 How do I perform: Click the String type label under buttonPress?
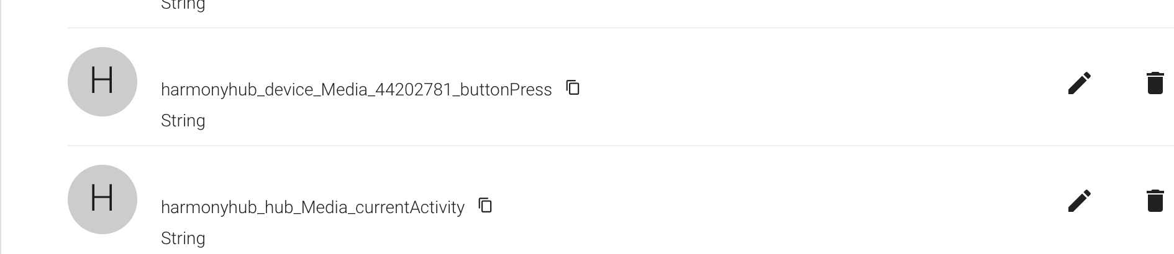point(183,121)
